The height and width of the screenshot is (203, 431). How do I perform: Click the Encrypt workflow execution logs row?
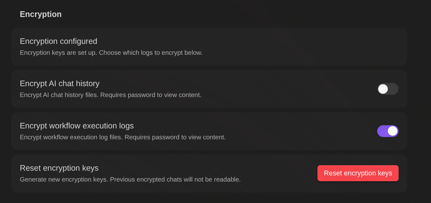[209, 131]
